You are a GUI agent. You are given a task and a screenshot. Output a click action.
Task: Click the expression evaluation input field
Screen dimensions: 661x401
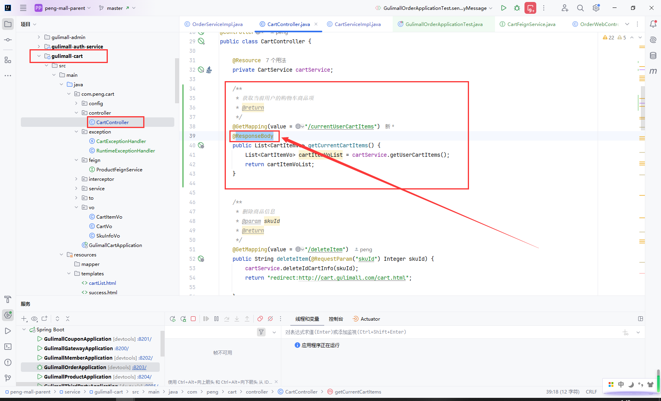coord(451,332)
